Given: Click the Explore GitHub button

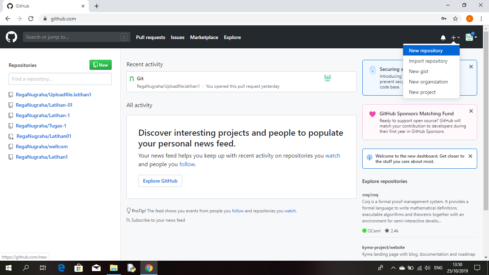Looking at the screenshot, I should click(x=160, y=181).
